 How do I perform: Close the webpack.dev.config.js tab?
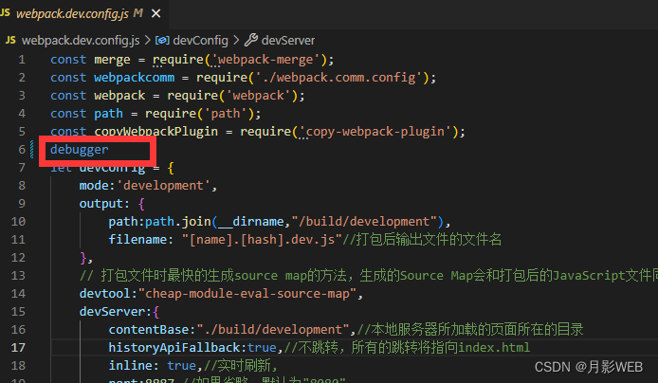tap(156, 14)
